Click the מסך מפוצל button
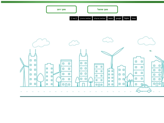The width and height of the screenshot is (164, 123). point(103,9)
